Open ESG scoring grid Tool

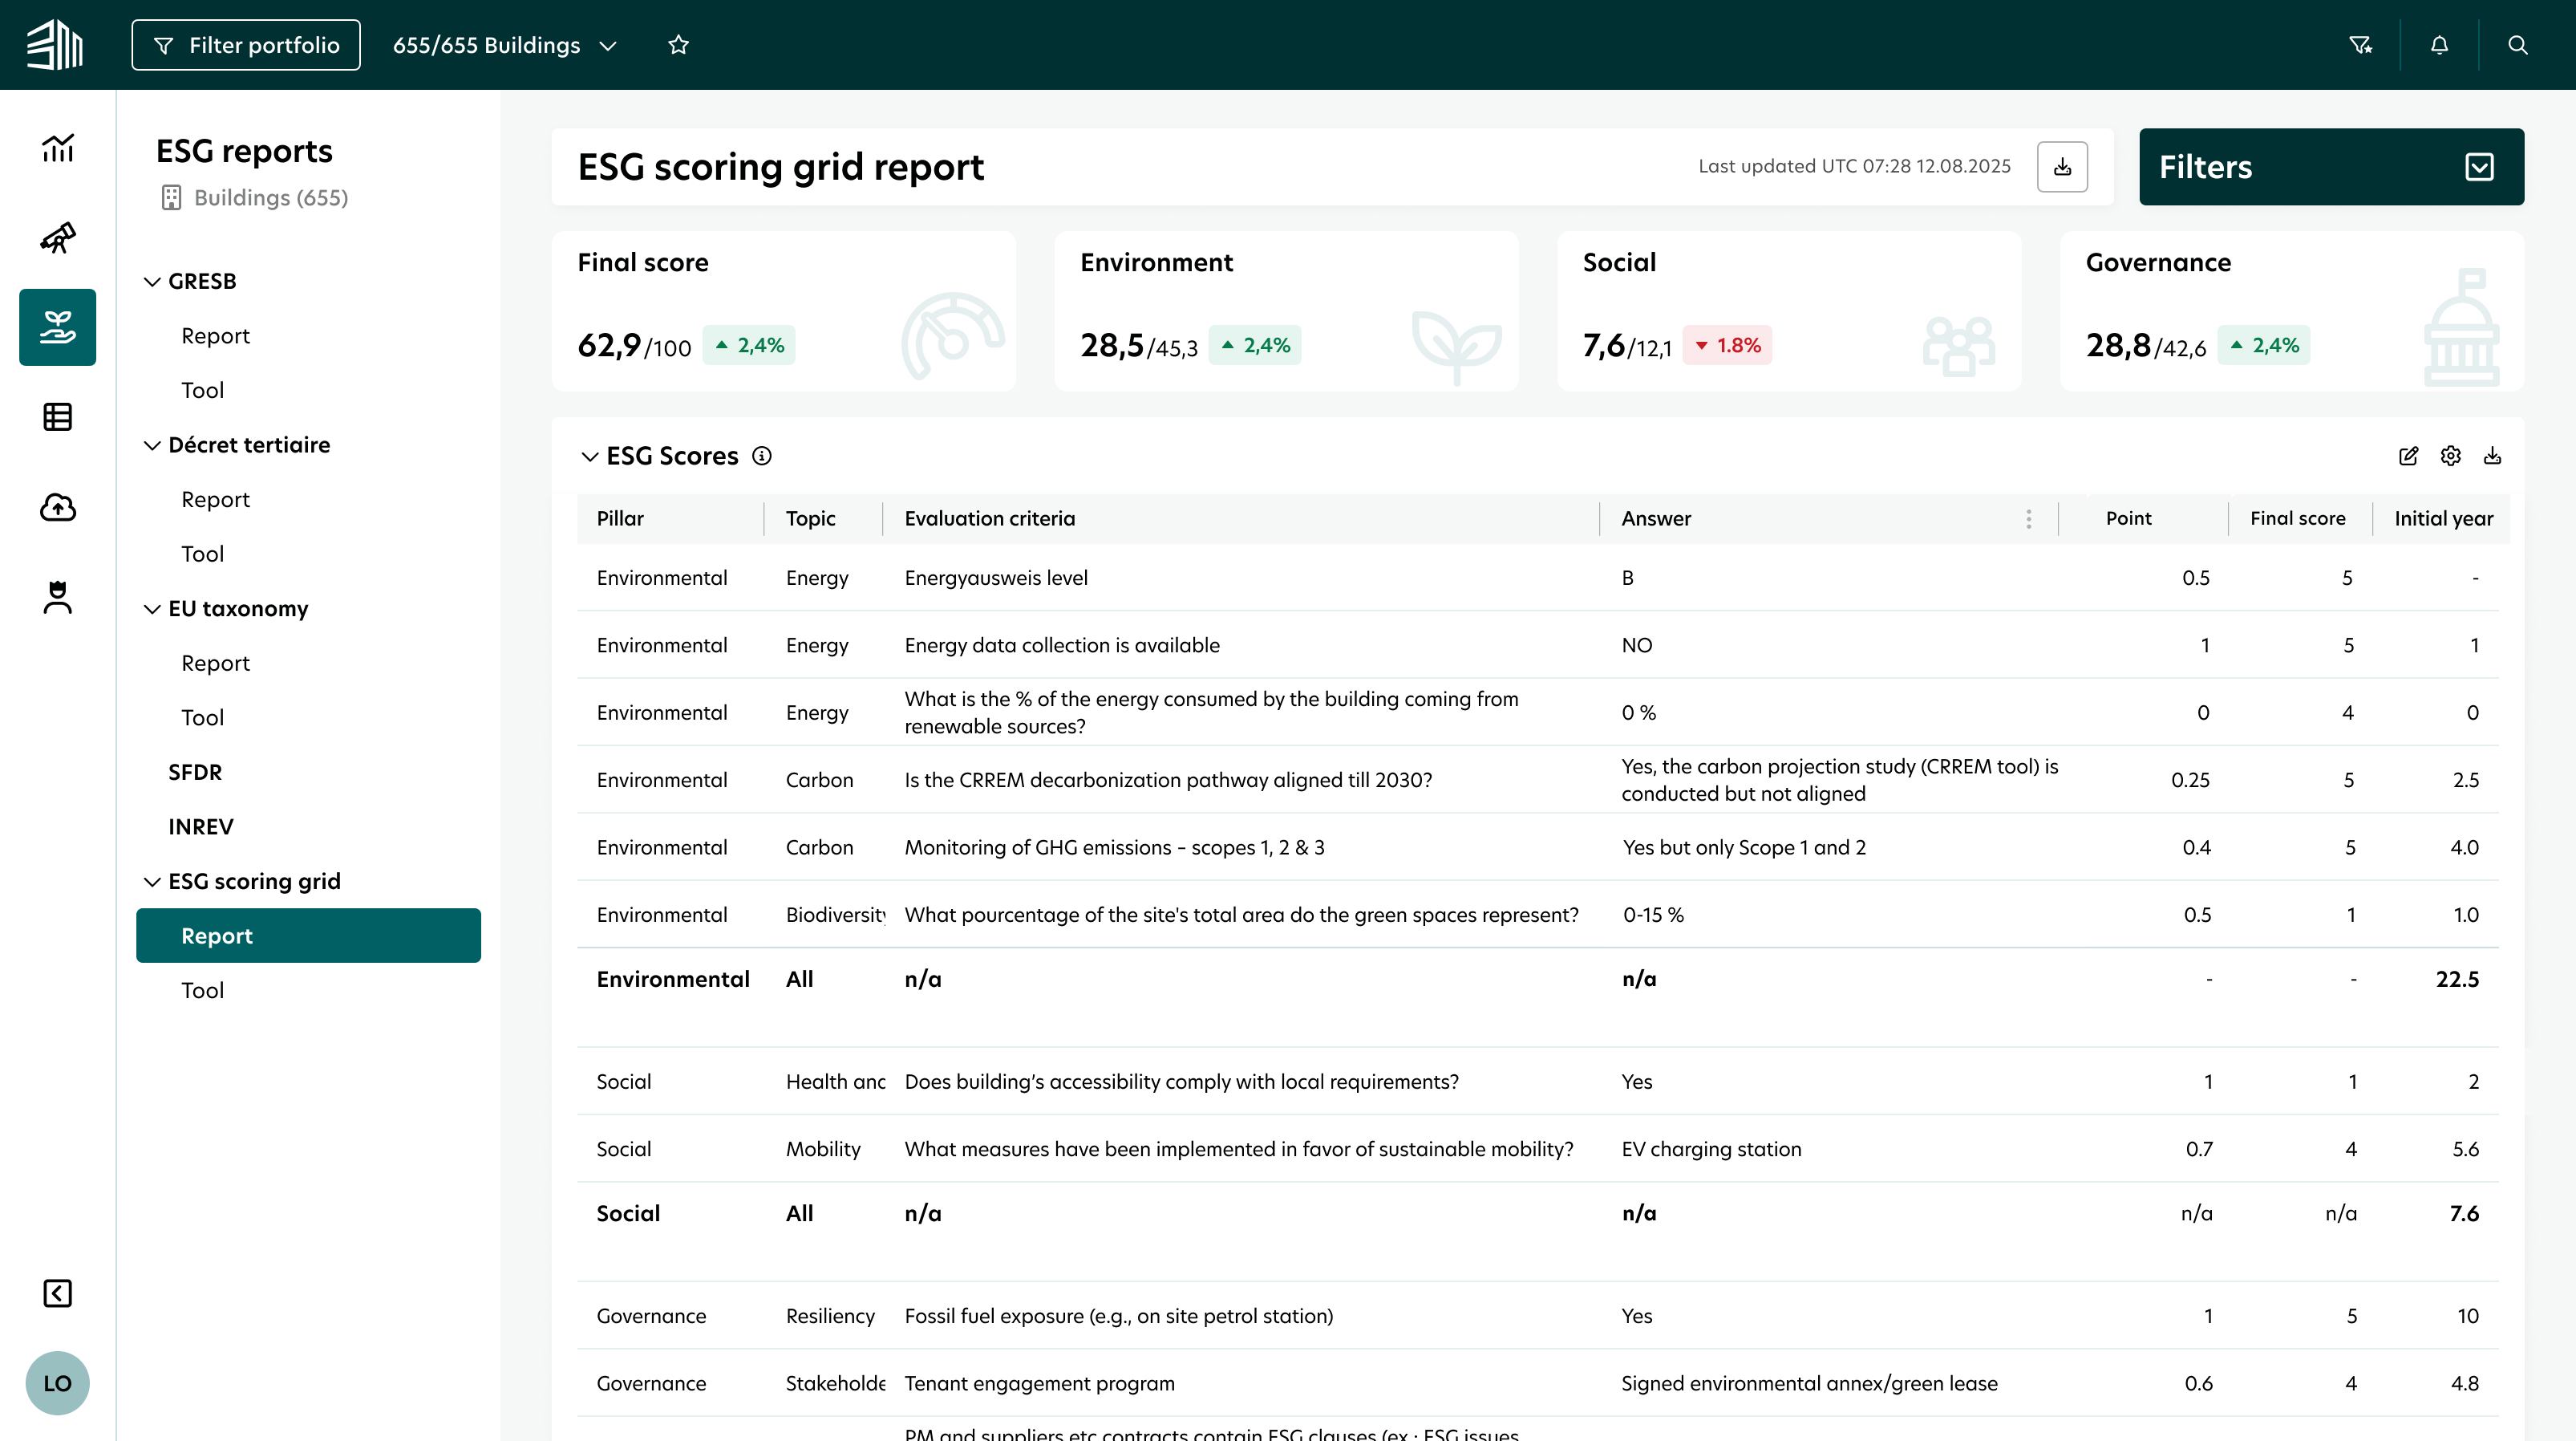[202, 990]
